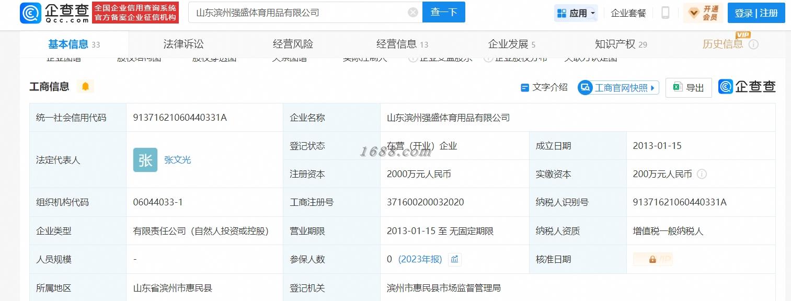This screenshot has width=791, height=301.
Task: Click the taxpayer ID value in the 纳税人识别号 row
Action: [x=680, y=202]
